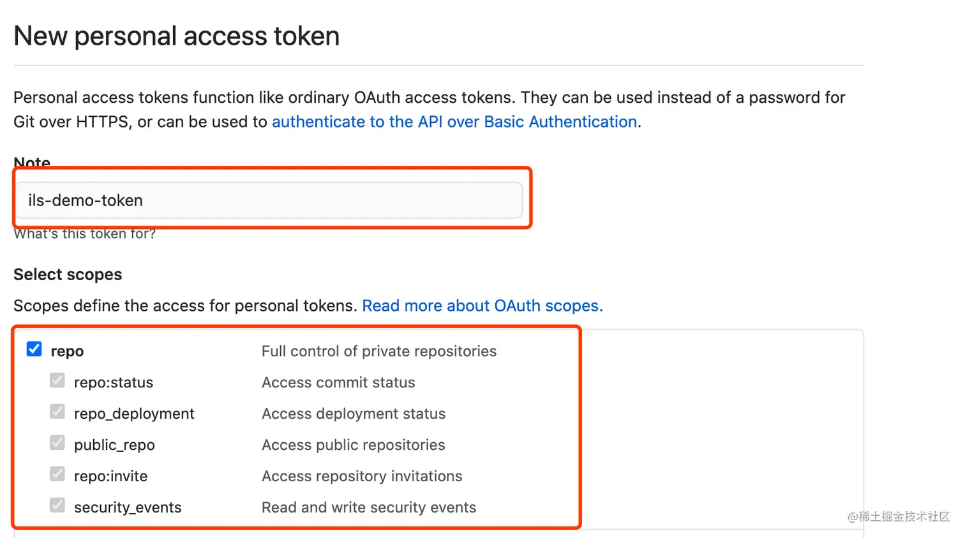
Task: Toggle the repo:invite checkbox
Action: coord(57,474)
